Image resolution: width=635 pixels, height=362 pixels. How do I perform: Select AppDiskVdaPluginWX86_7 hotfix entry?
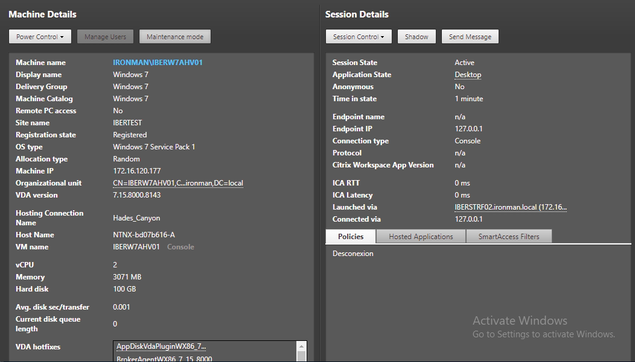[x=161, y=346]
